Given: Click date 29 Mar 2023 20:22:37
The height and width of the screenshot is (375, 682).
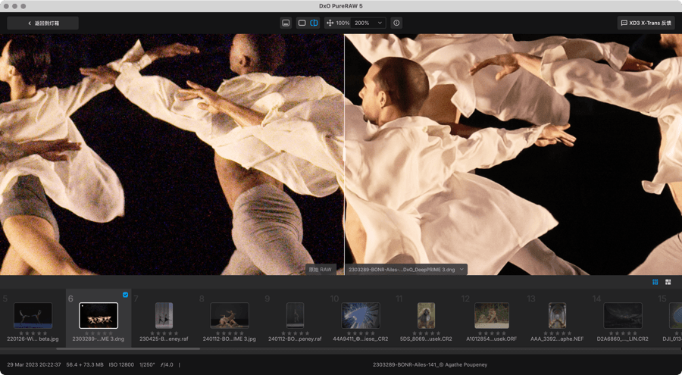Looking at the screenshot, I should tap(34, 364).
